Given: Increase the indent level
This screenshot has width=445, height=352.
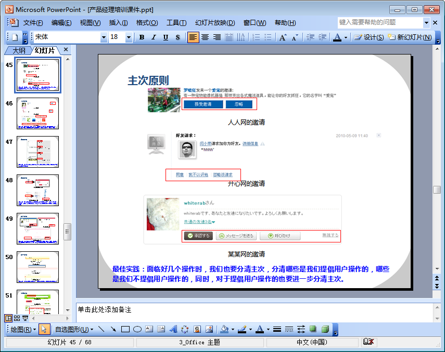Looking at the screenshot, I should point(322,37).
